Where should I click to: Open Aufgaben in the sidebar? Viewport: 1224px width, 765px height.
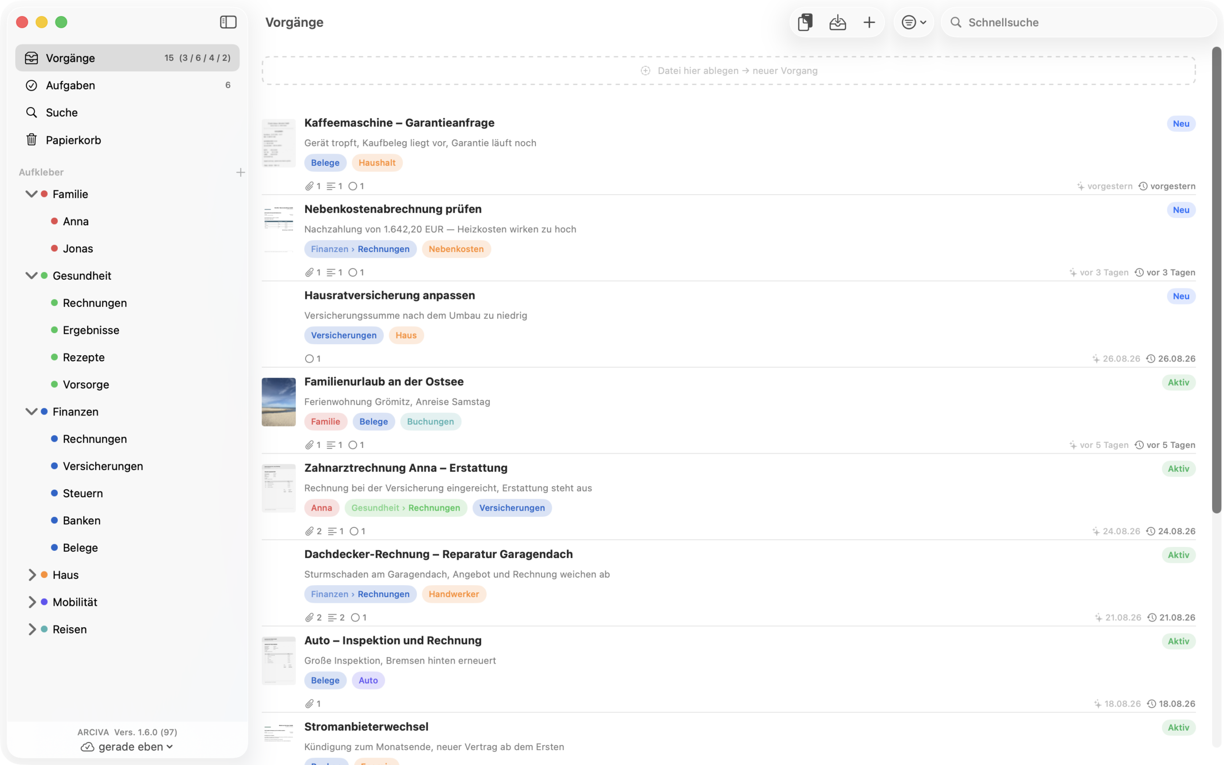[128, 85]
